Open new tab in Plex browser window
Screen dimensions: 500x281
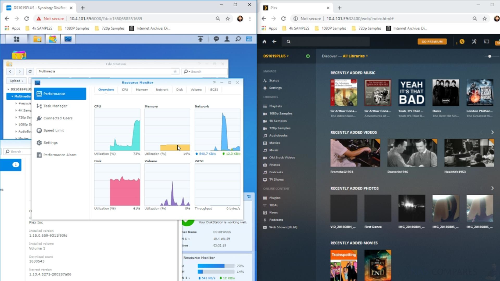click(x=340, y=8)
